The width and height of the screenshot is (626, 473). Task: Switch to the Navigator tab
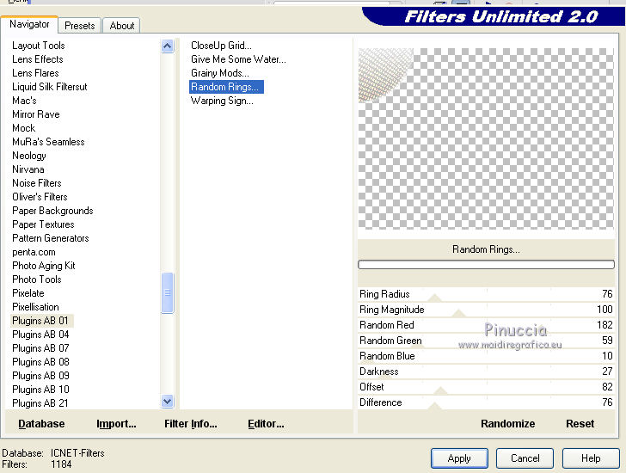click(29, 24)
